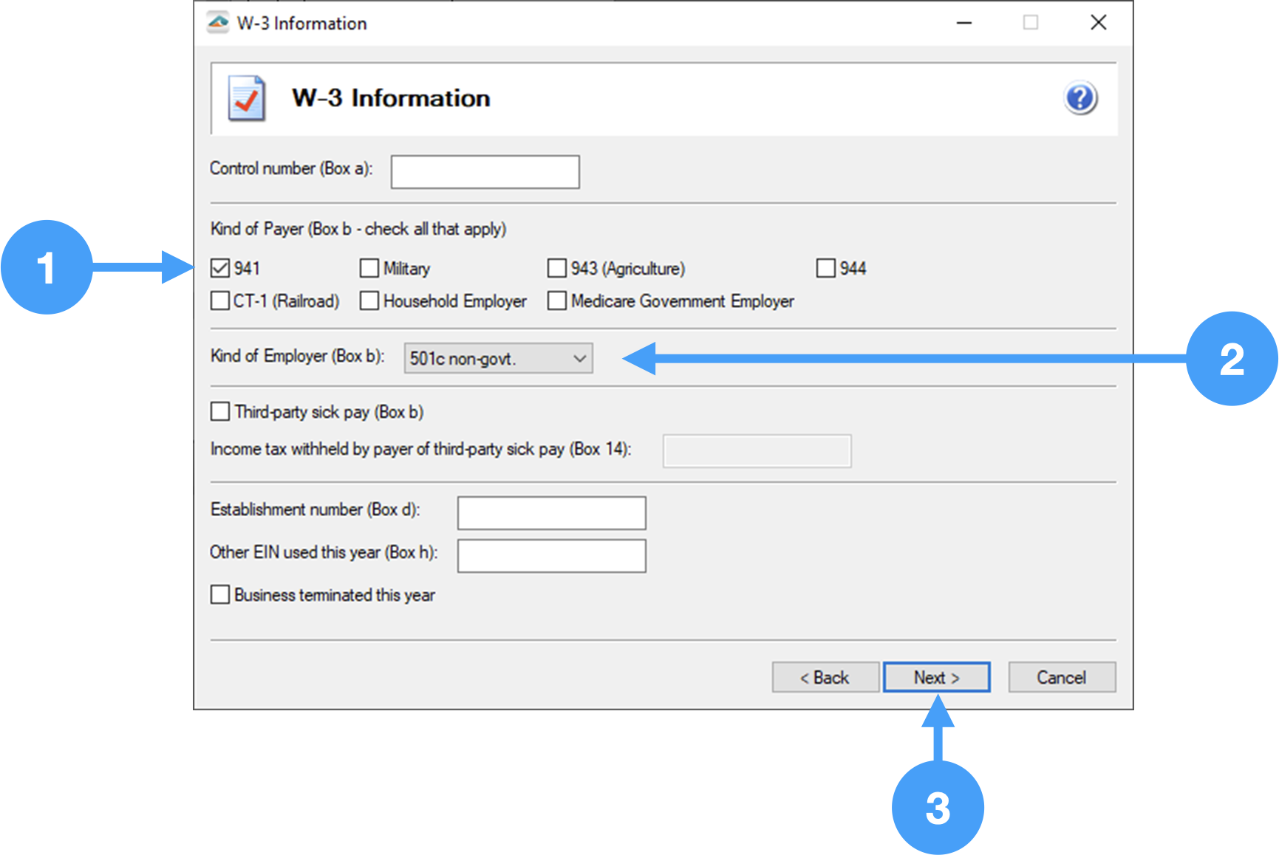1279x855 pixels.
Task: Click the Back button
Action: [825, 677]
